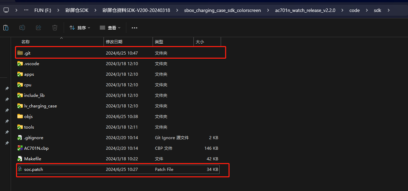Click the Rename icon in toolbar
The image size is (408, 191).
(22, 28)
